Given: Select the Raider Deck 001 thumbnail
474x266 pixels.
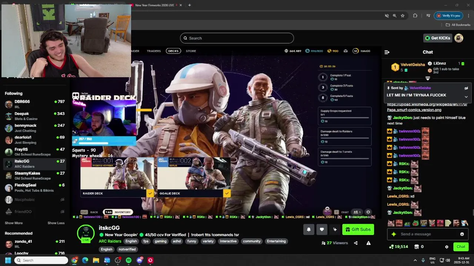Looking at the screenshot, I should click(117, 173).
